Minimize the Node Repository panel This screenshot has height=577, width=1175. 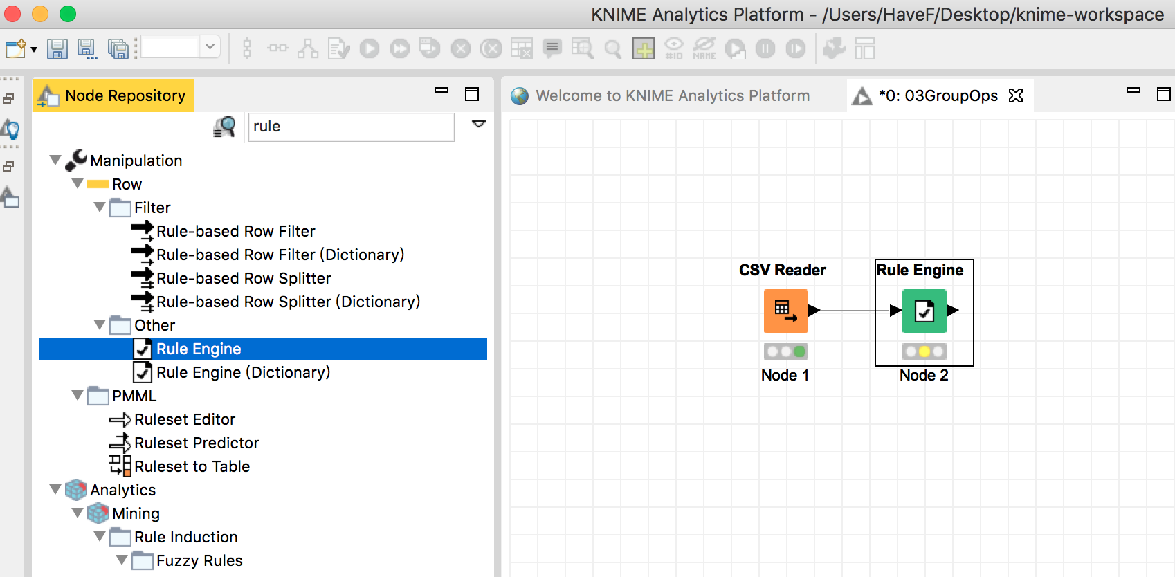point(441,90)
